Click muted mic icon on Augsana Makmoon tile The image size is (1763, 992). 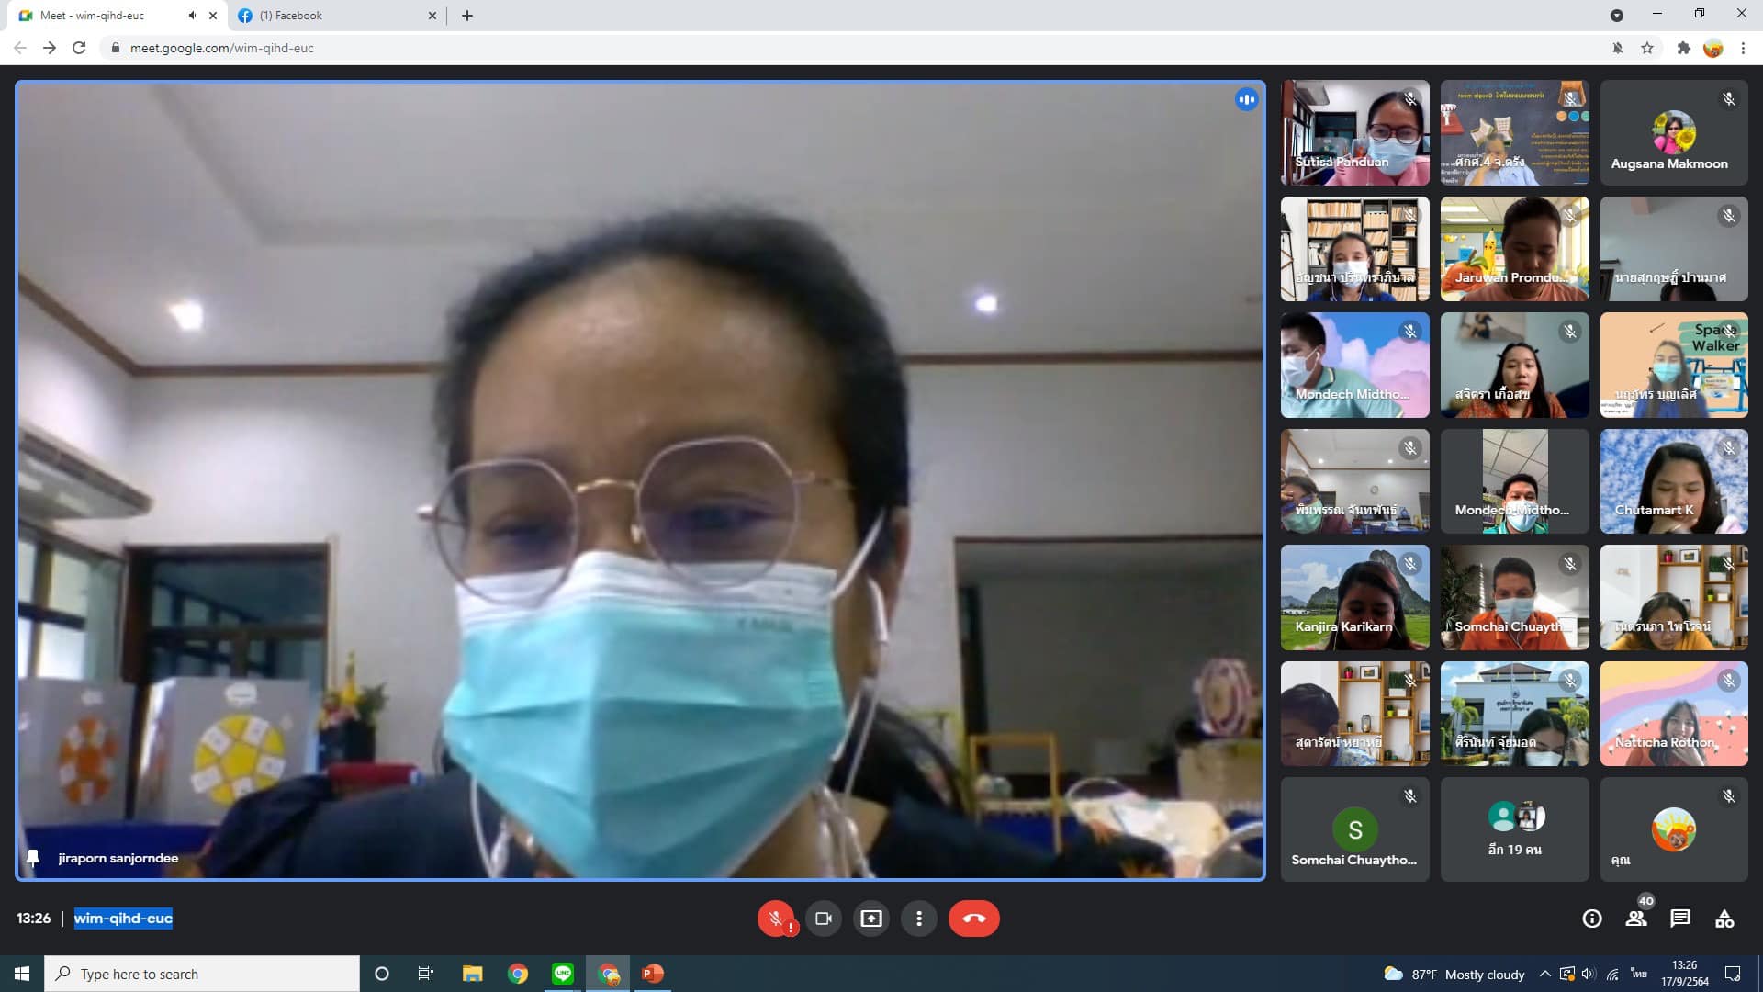1729,99
